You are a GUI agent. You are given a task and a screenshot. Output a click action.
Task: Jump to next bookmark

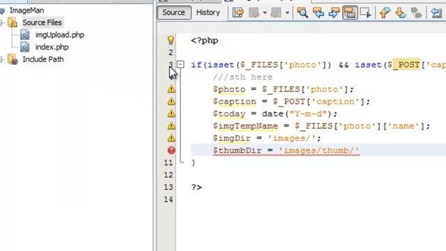coord(401,13)
